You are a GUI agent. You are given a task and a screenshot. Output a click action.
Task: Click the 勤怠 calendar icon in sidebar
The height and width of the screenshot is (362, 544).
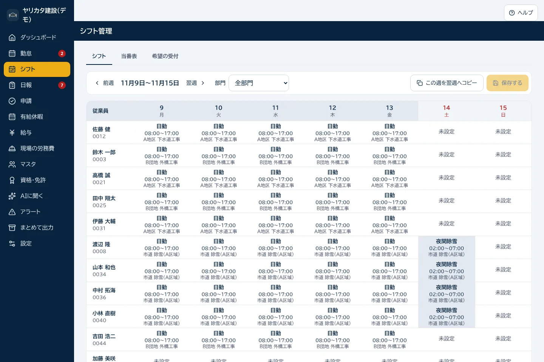click(12, 53)
